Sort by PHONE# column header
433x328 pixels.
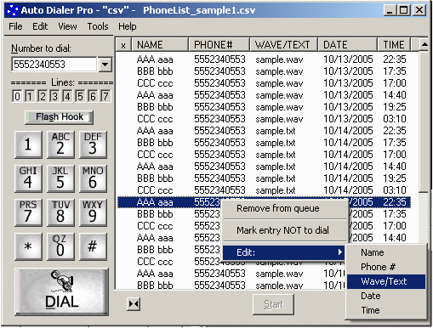(219, 45)
